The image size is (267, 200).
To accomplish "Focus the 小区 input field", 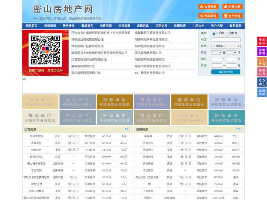I will click(x=226, y=40).
